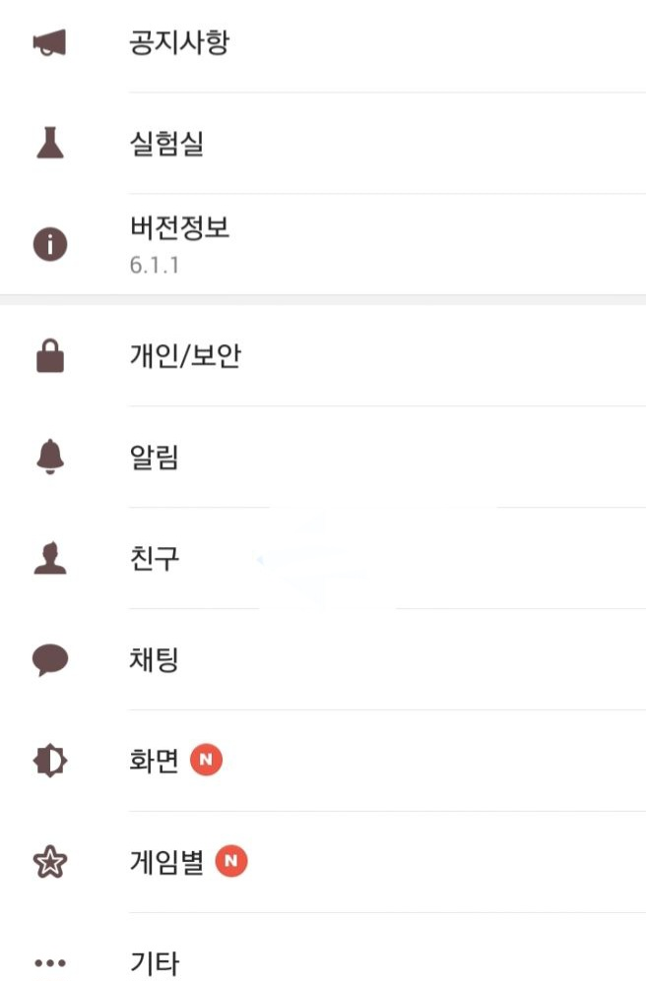Viewport: 646px width, 981px height.
Task: Tap the person silhouette icon for 친구
Action: (x=50, y=559)
